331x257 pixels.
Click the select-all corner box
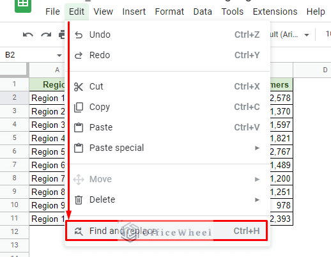pos(14,70)
